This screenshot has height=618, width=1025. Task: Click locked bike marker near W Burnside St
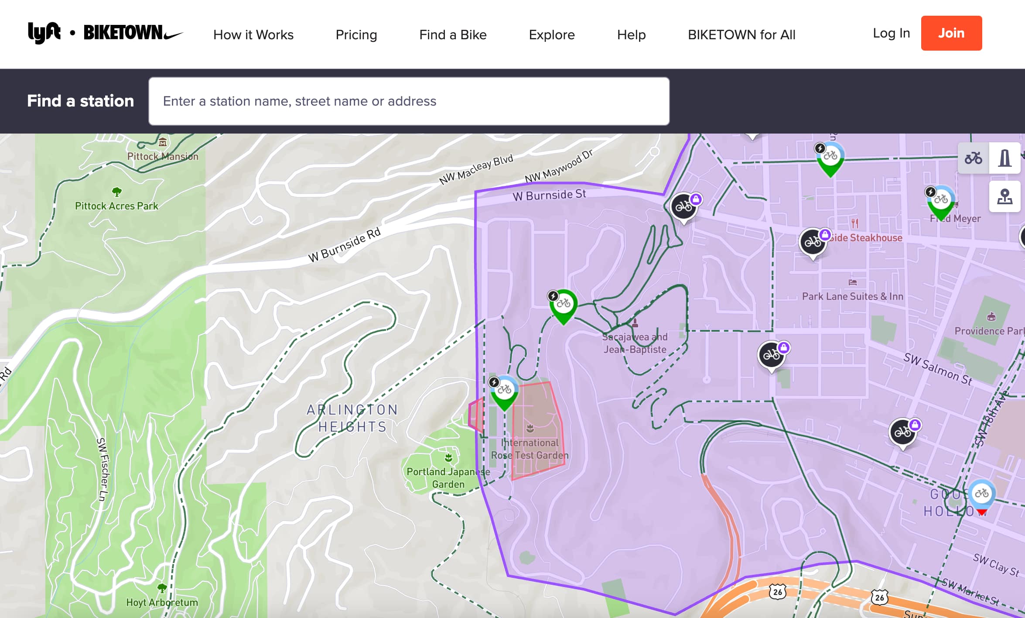click(x=683, y=206)
